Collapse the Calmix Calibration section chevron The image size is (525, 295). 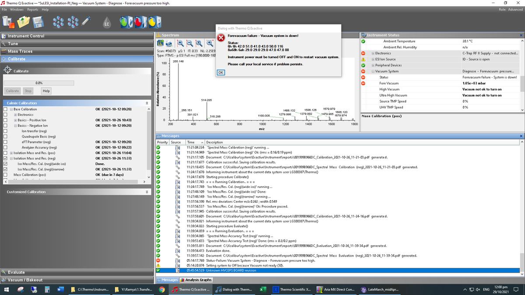[147, 103]
